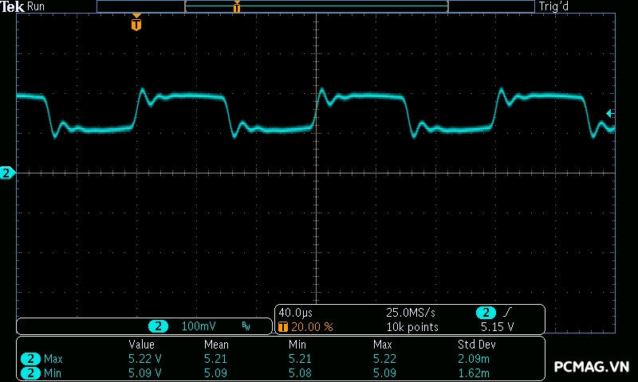Screen dimensions: 638x382
Task: Click the 100mV vertical scale readout
Action: [x=199, y=326]
